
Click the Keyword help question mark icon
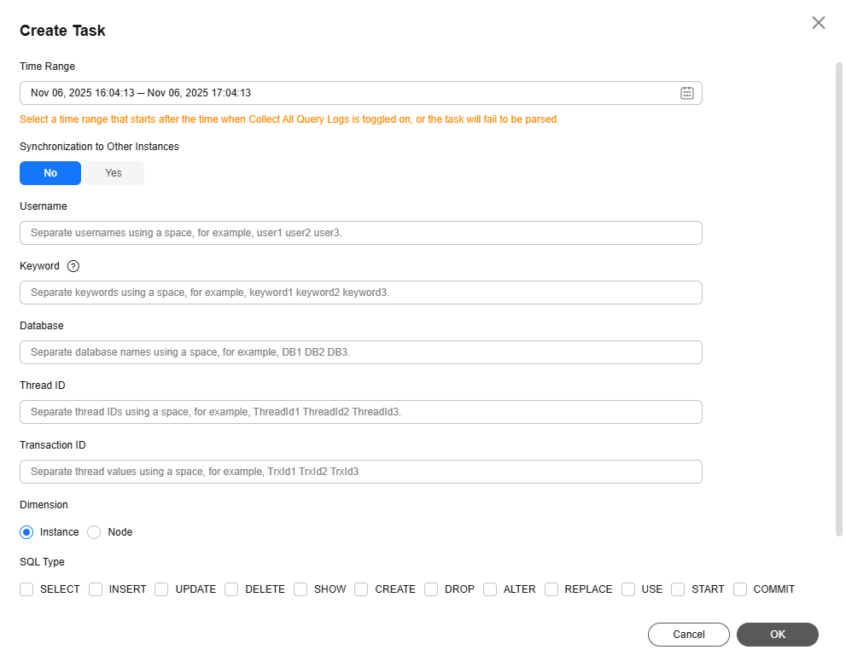click(x=73, y=266)
